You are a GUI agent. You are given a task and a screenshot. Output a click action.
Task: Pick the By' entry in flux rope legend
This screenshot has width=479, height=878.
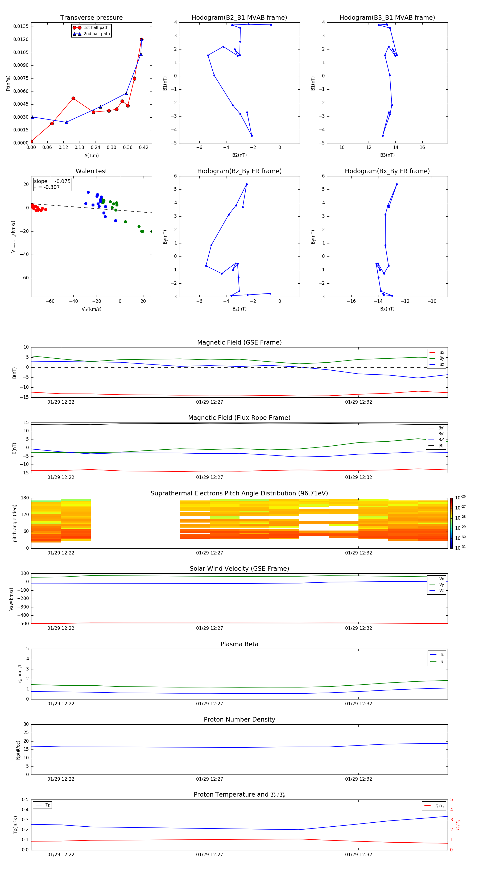pos(436,434)
